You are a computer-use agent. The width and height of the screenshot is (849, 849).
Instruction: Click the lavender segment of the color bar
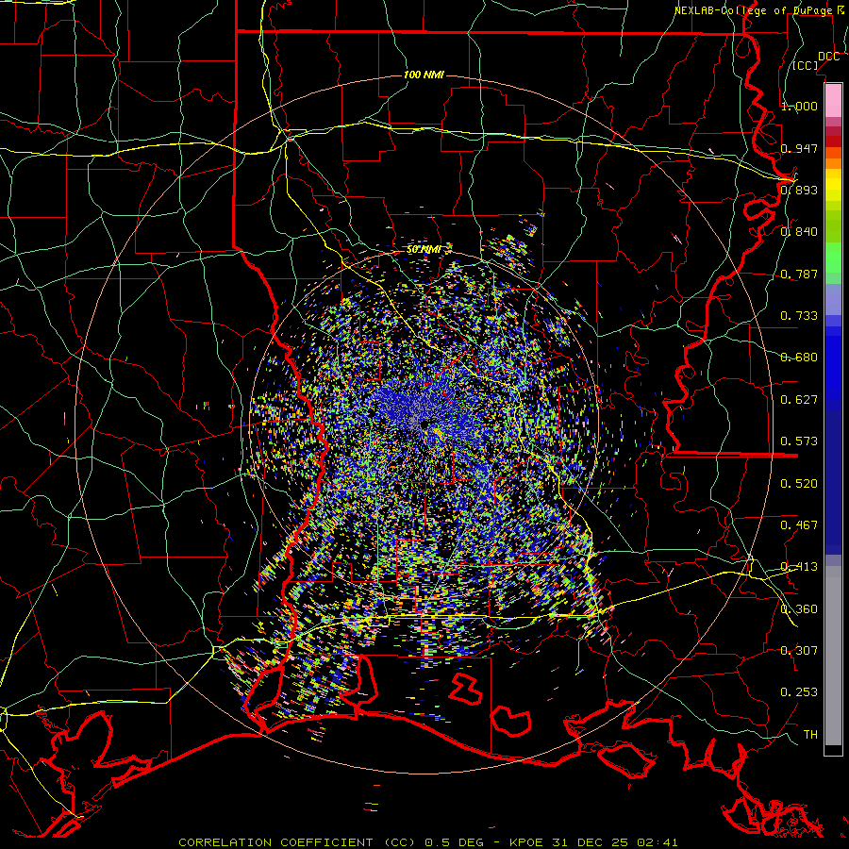tap(833, 299)
